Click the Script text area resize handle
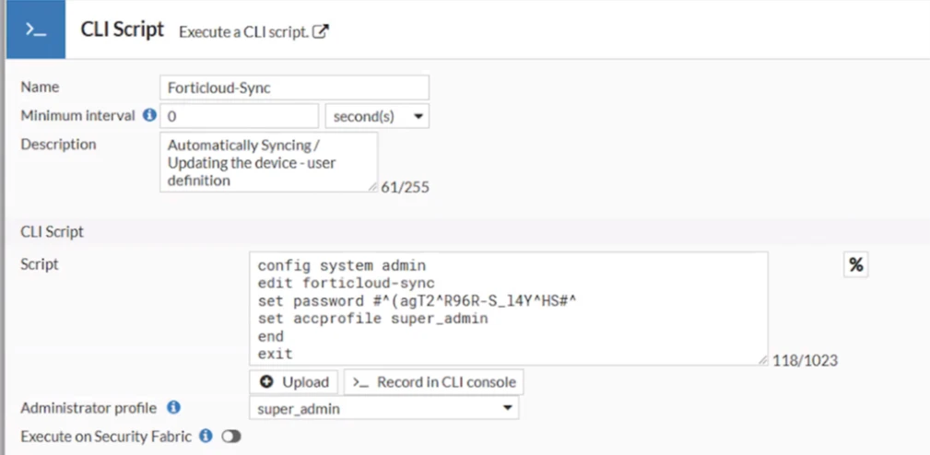This screenshot has width=930, height=455. (x=762, y=359)
